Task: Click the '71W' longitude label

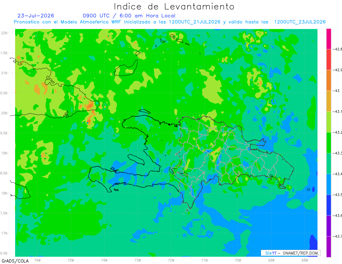Action: click(204, 260)
